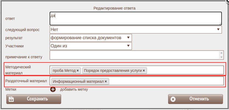Remove the 'Информационный материал' tag
The height and width of the screenshot is (110, 229).
(106, 81)
